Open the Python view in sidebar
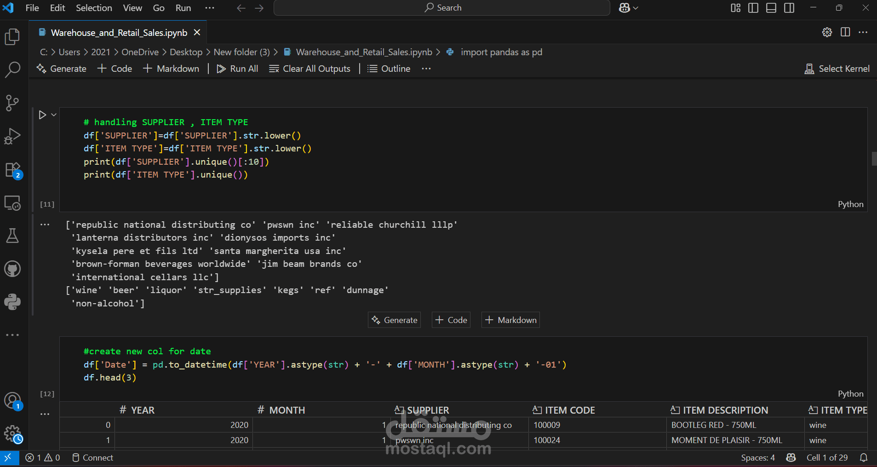 pyautogui.click(x=12, y=302)
